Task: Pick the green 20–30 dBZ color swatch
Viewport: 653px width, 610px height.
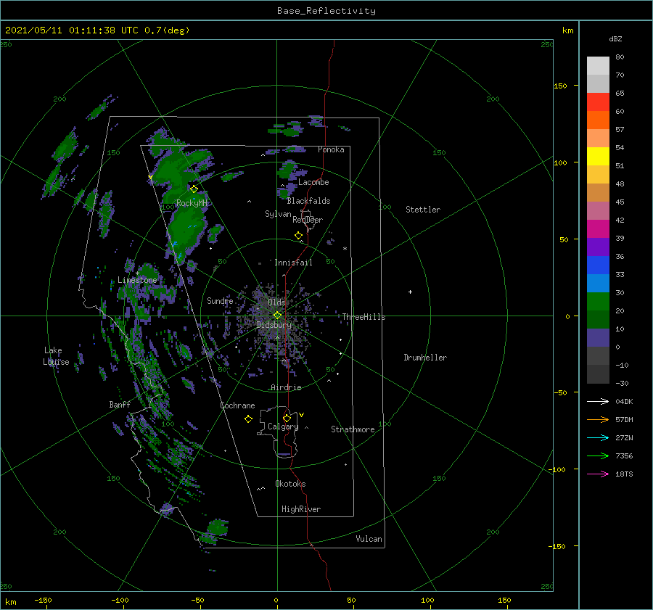Action: coord(598,302)
